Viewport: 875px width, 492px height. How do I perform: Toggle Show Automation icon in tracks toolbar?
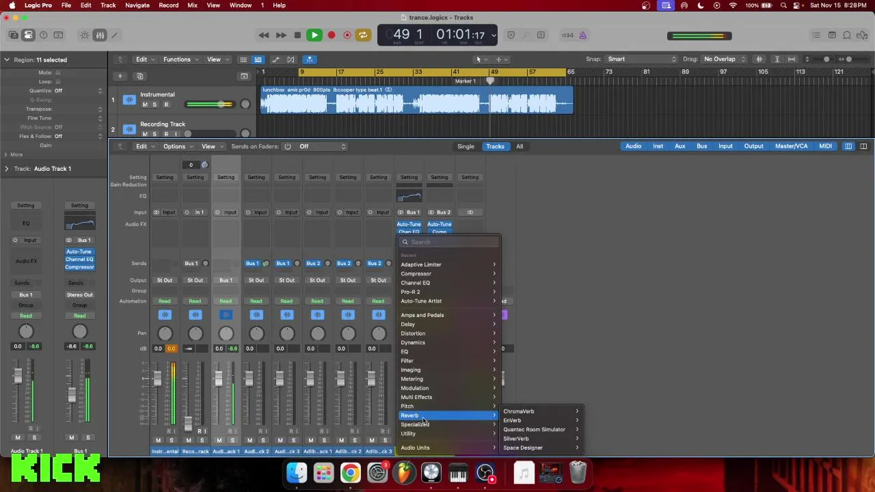275,59
